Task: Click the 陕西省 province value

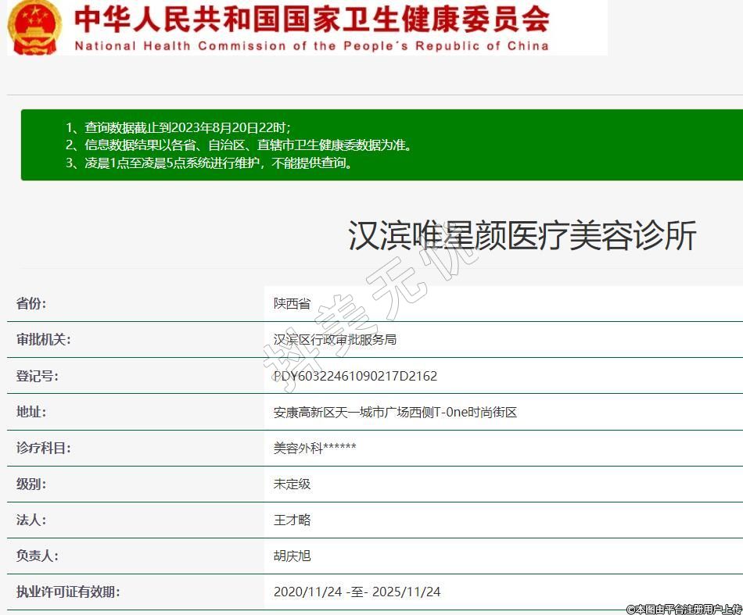Action: click(292, 304)
